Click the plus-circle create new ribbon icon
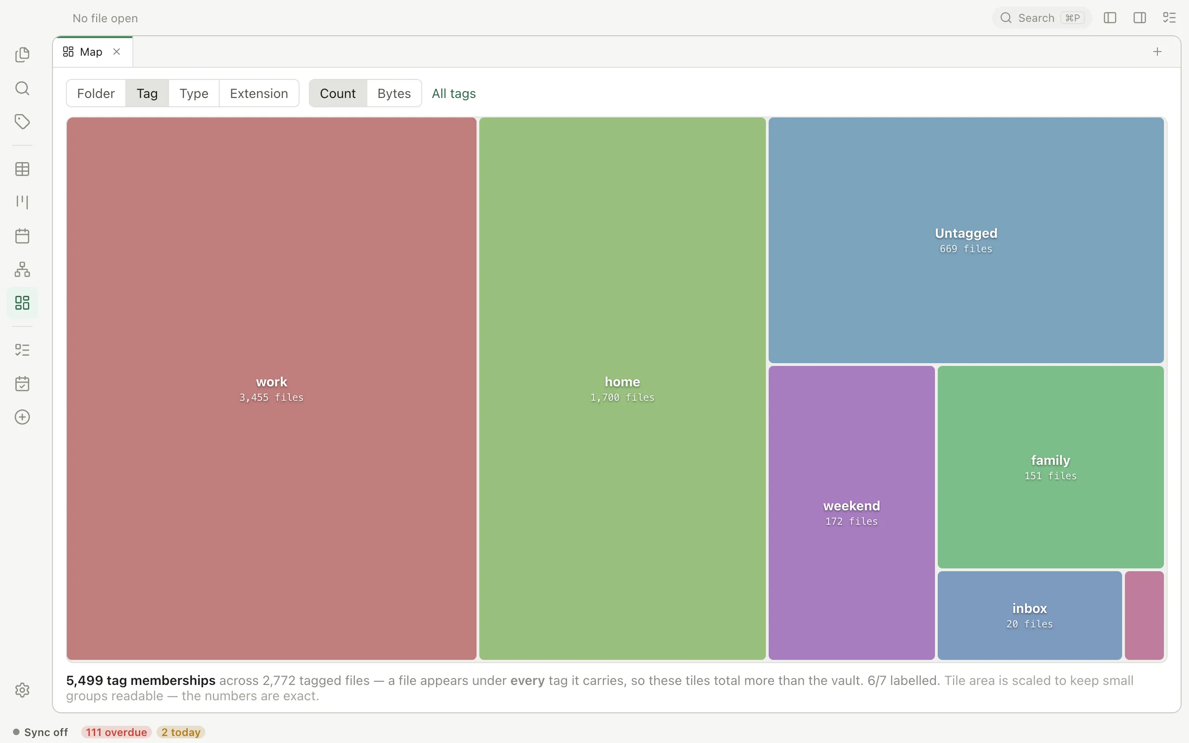The width and height of the screenshot is (1189, 743). point(22,417)
